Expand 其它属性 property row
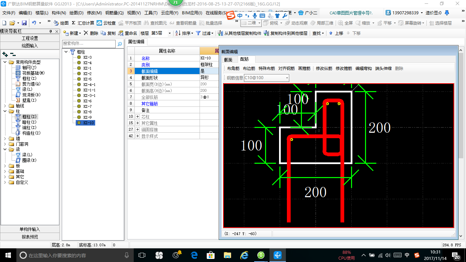466x262 pixels. [137, 123]
